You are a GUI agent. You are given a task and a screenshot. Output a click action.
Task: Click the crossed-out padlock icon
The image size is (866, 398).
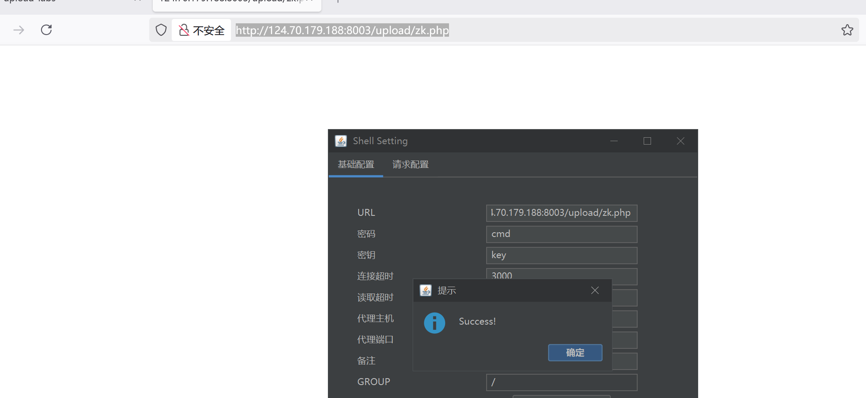point(184,29)
